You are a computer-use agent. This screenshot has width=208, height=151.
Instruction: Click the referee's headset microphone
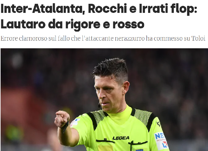(99, 104)
